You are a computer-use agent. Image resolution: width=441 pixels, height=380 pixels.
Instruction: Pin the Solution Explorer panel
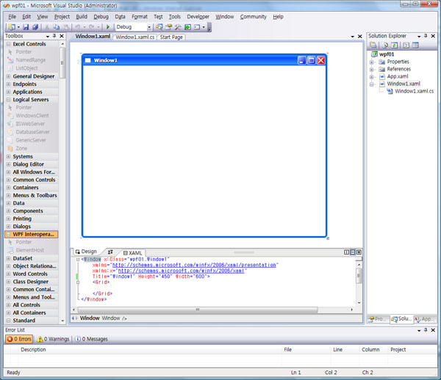point(426,36)
